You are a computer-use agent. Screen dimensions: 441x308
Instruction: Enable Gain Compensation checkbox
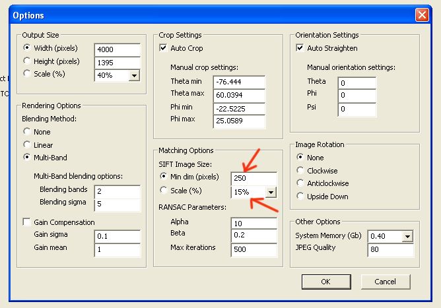click(27, 222)
